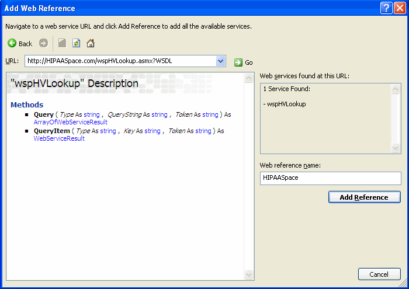The width and height of the screenshot is (409, 289).
Task: Click string type after QueryString
Action: pyautogui.click(x=160, y=114)
